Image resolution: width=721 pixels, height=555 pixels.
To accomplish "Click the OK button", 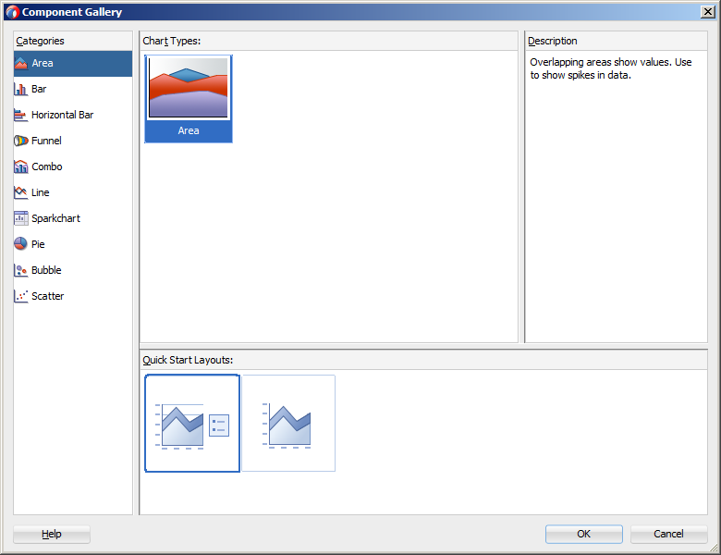I will click(x=584, y=534).
